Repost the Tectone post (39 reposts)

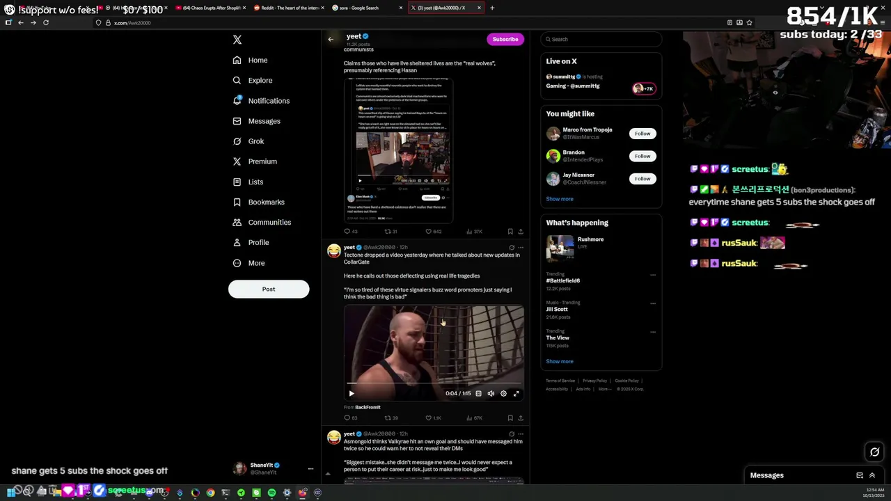391,418
